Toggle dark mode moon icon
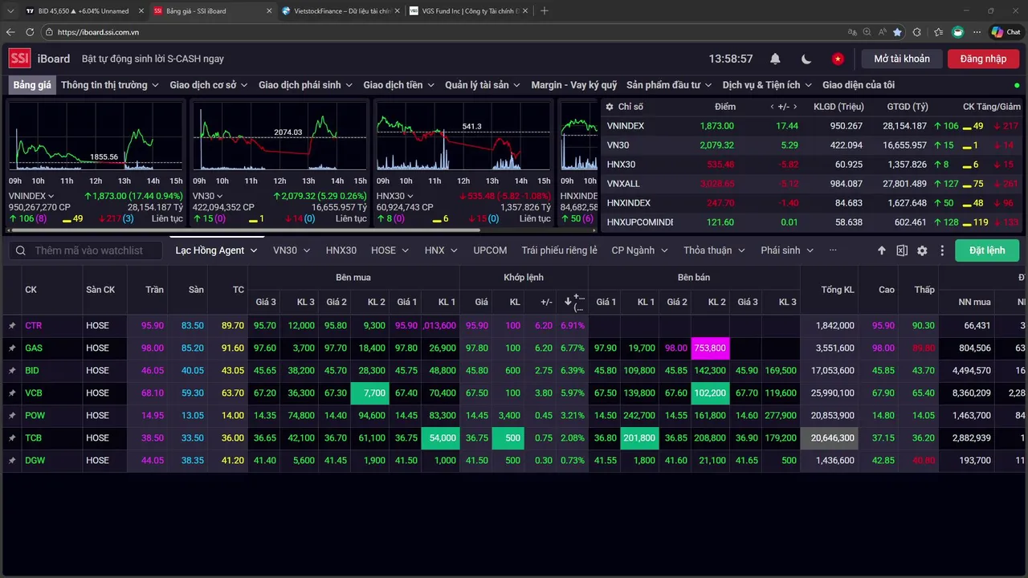 [x=806, y=59]
